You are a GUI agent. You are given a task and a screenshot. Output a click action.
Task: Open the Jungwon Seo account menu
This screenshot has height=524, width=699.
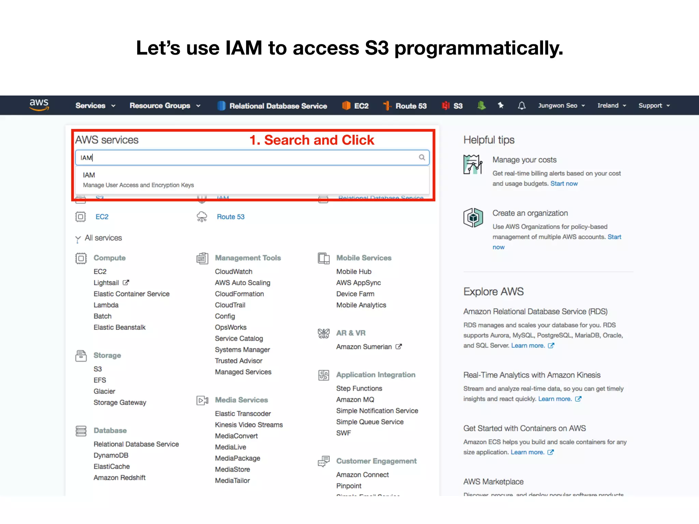(561, 106)
